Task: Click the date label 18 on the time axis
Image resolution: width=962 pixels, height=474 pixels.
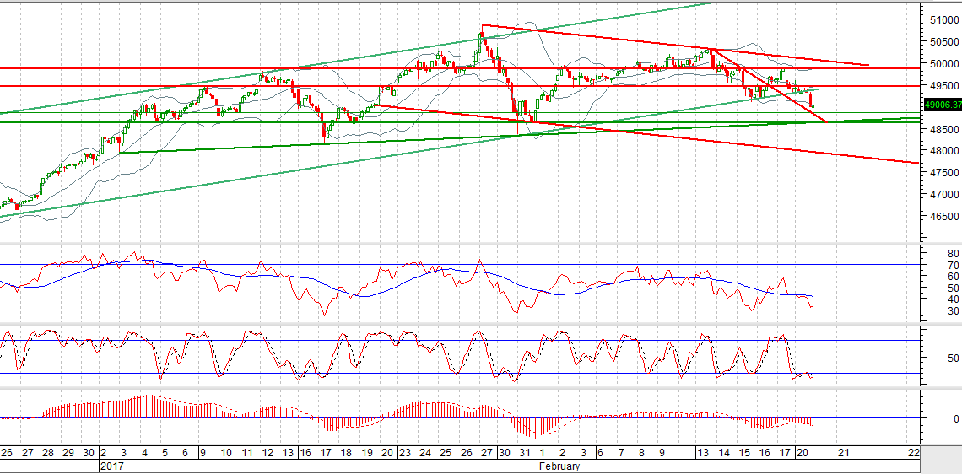Action: (346, 453)
